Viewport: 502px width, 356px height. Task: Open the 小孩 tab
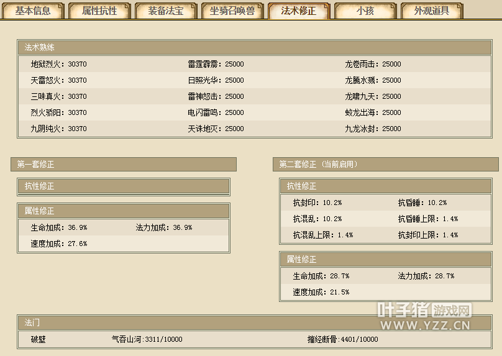click(365, 11)
